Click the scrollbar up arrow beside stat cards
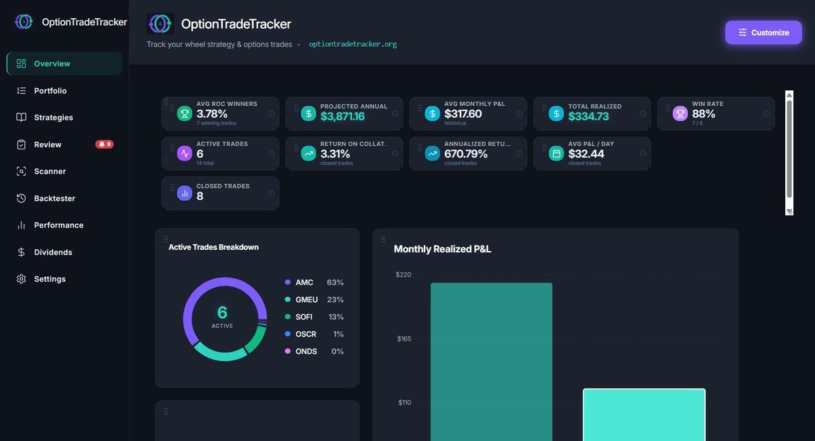This screenshot has height=441, width=815. (789, 95)
